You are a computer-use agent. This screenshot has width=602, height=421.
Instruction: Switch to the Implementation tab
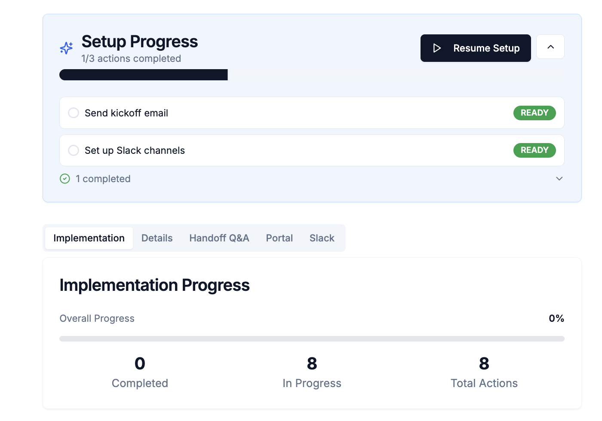pyautogui.click(x=89, y=238)
